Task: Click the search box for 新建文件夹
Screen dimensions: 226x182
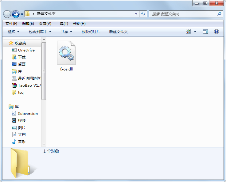Action: [184, 14]
